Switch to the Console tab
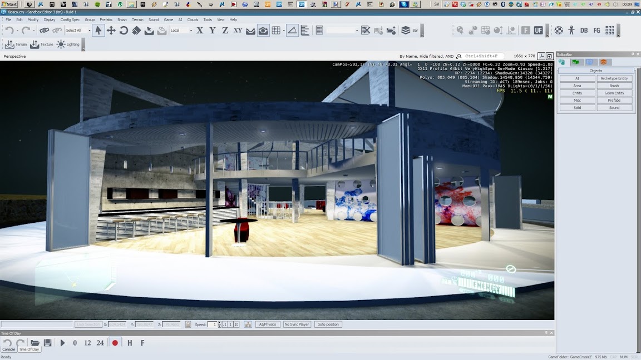 coord(9,349)
